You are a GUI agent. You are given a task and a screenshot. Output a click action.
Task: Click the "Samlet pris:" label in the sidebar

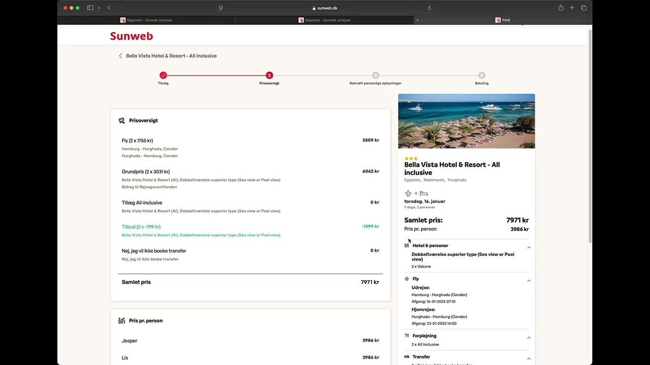[x=424, y=220]
